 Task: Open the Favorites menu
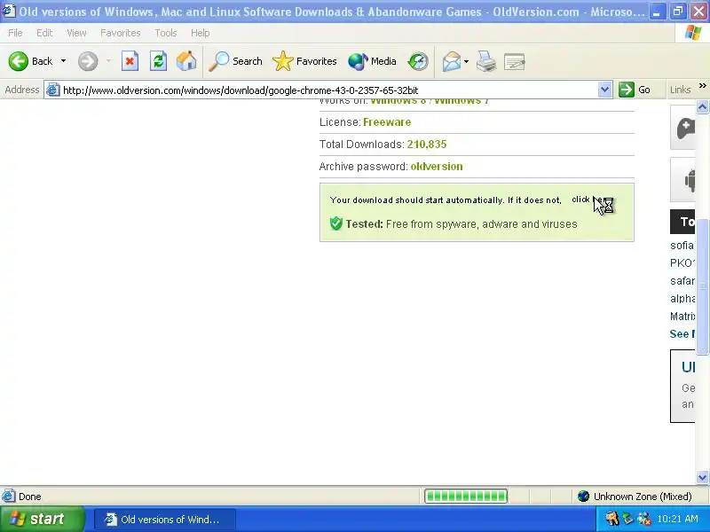121,33
